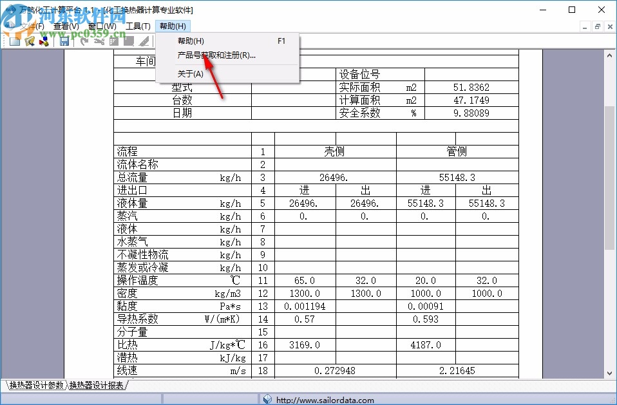Click the 管侧 column header

point(457,151)
